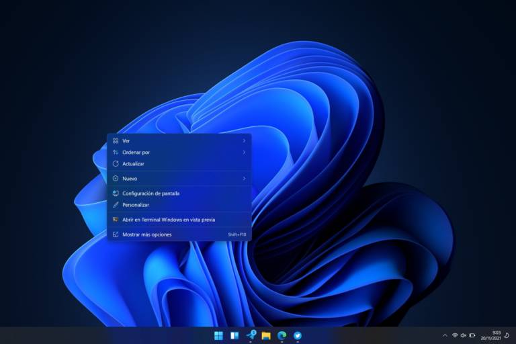Open the clock showing 20/11/2021

(x=490, y=335)
